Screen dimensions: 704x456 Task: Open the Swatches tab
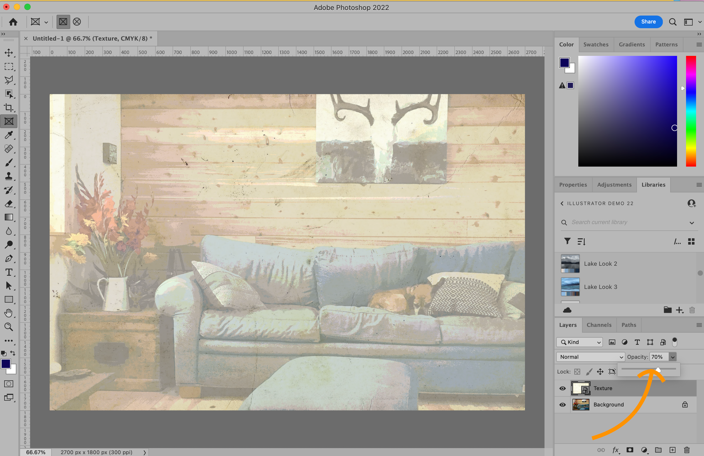(x=596, y=44)
